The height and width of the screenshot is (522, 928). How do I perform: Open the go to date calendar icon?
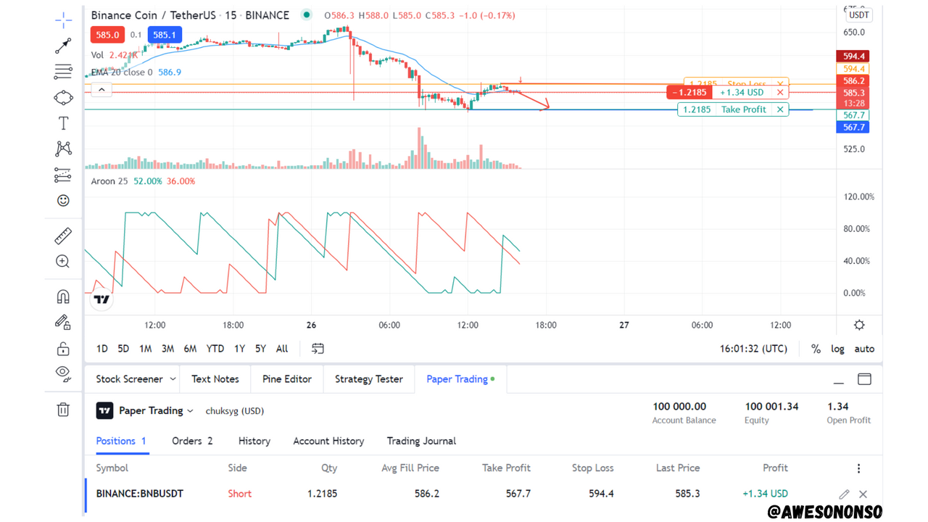click(x=318, y=349)
